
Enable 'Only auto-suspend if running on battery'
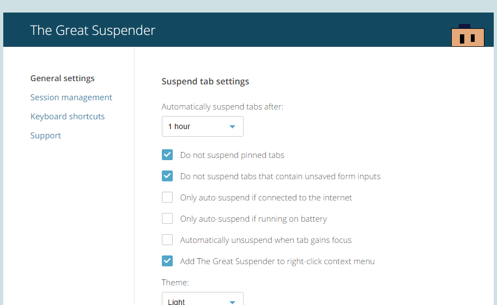point(167,218)
